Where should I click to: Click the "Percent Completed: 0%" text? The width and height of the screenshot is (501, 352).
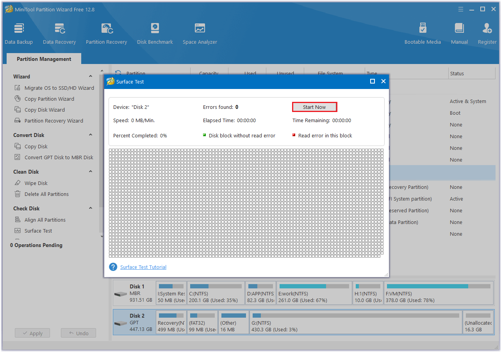point(140,135)
